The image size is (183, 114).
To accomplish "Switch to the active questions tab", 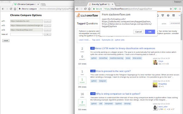I will click(164, 23).
